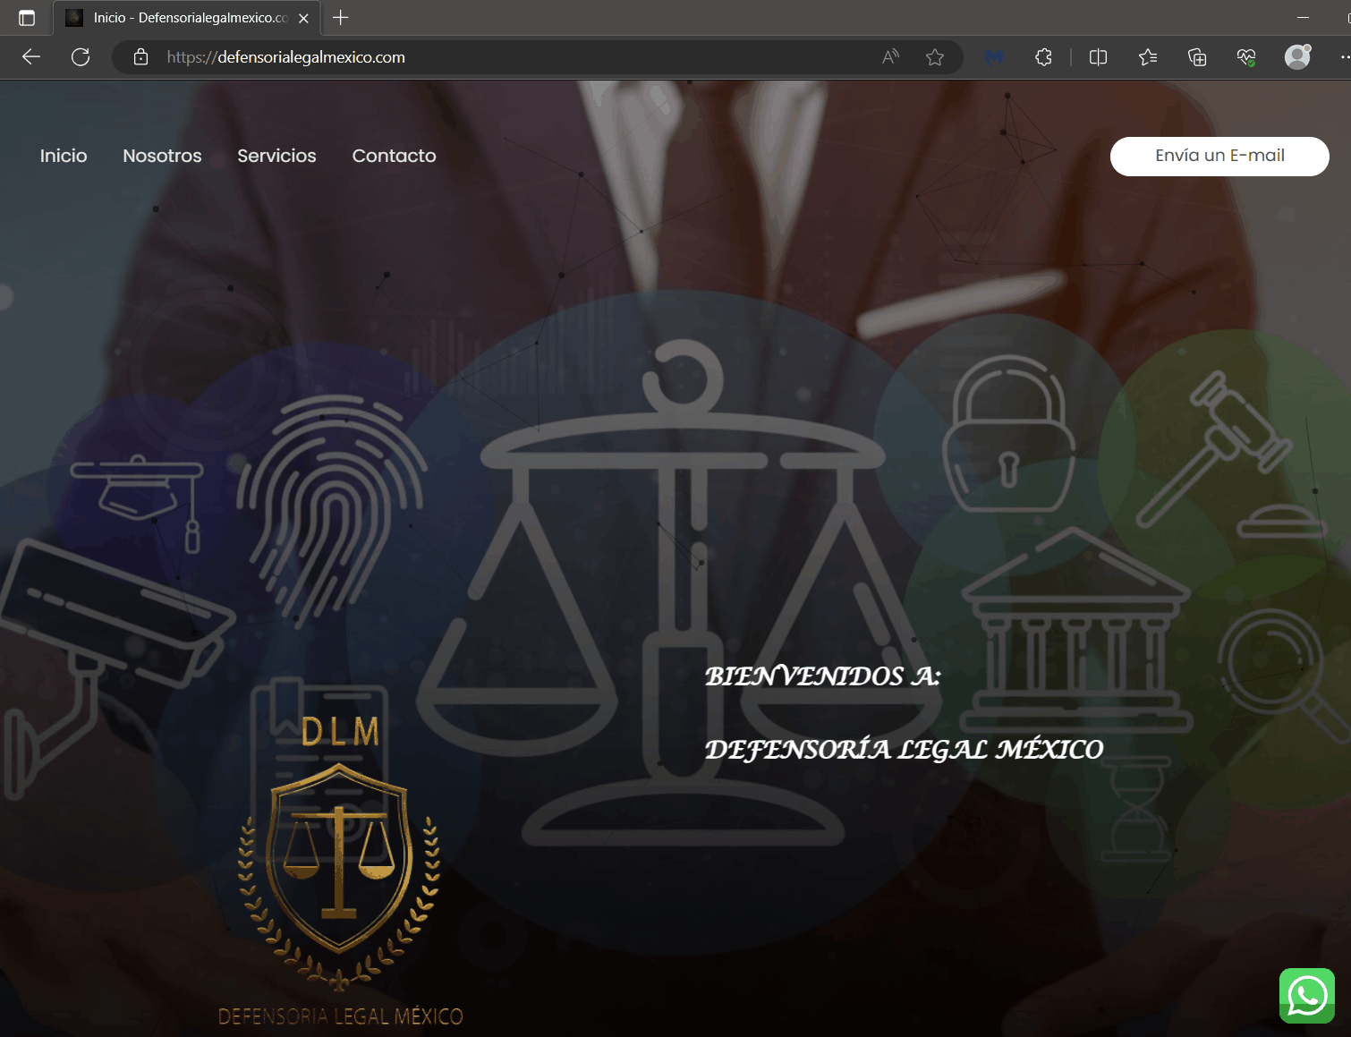Open the Extensions puzzle icon
Image resolution: width=1351 pixels, height=1037 pixels.
click(x=1043, y=57)
